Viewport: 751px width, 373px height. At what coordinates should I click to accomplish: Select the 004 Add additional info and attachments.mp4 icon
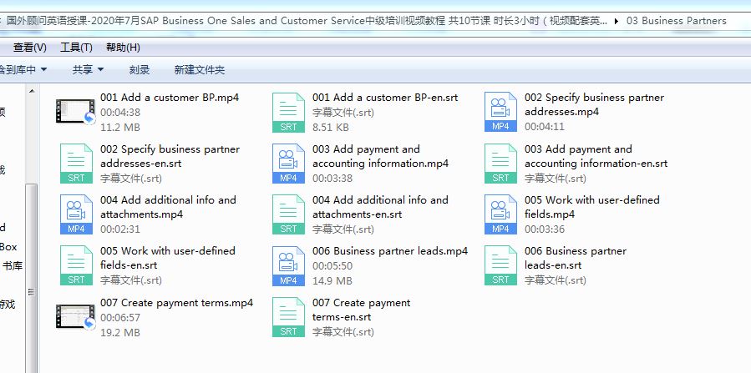(76, 214)
